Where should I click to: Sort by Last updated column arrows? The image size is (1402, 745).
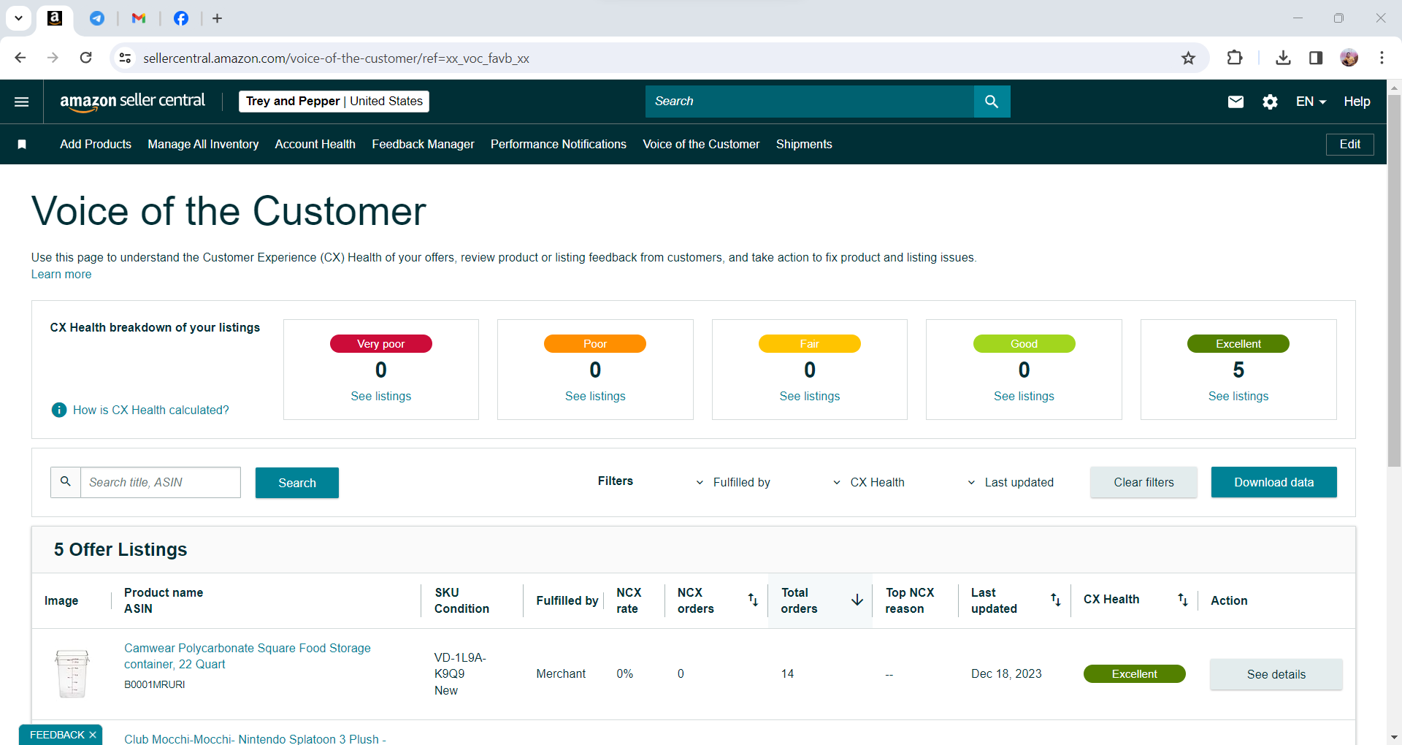pyautogui.click(x=1055, y=600)
